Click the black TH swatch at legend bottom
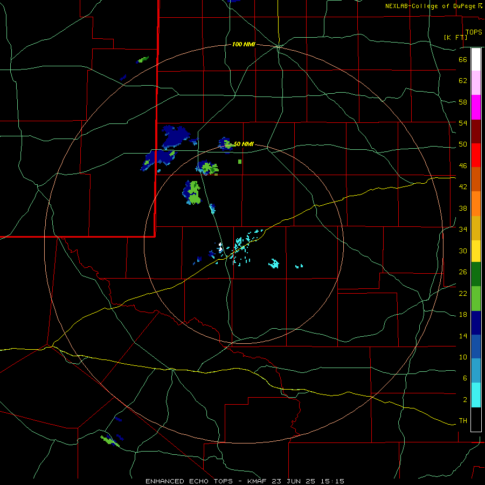 point(476,419)
